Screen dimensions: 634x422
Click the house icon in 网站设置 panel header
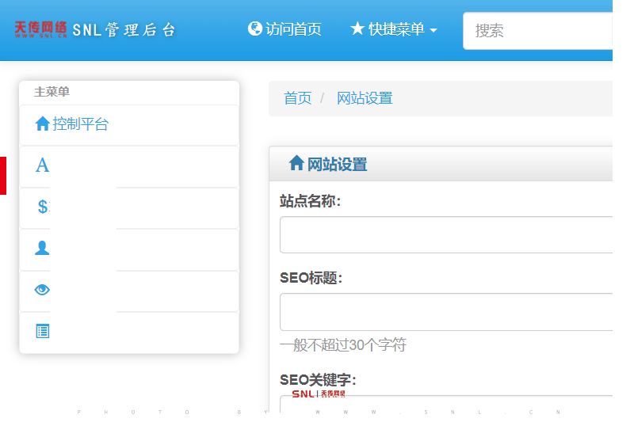[x=296, y=163]
